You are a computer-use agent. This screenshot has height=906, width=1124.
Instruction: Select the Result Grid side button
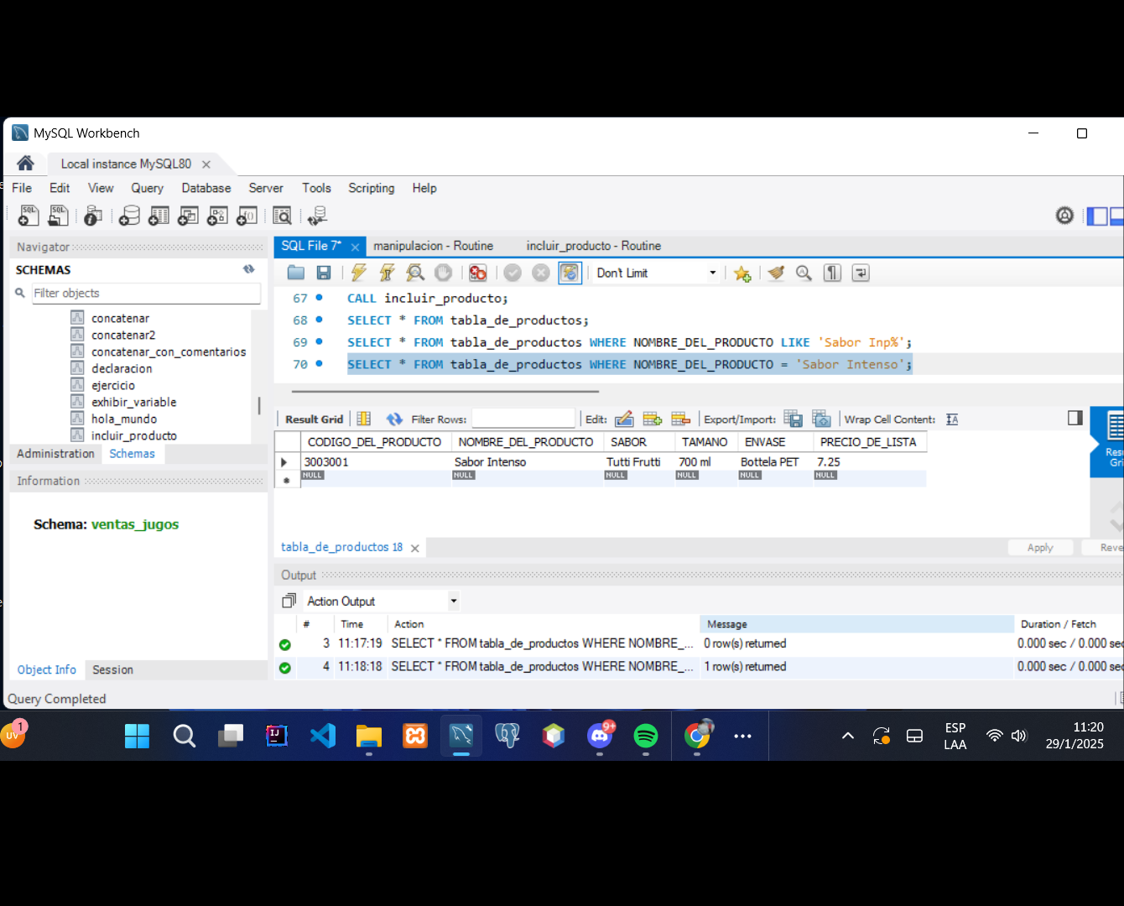pos(1108,442)
